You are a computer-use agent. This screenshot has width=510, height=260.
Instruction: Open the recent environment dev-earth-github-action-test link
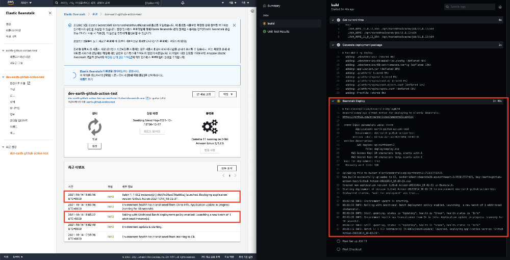(29, 153)
